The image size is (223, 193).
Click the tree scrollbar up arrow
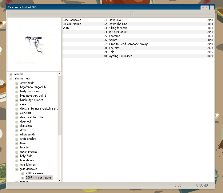[59, 74]
